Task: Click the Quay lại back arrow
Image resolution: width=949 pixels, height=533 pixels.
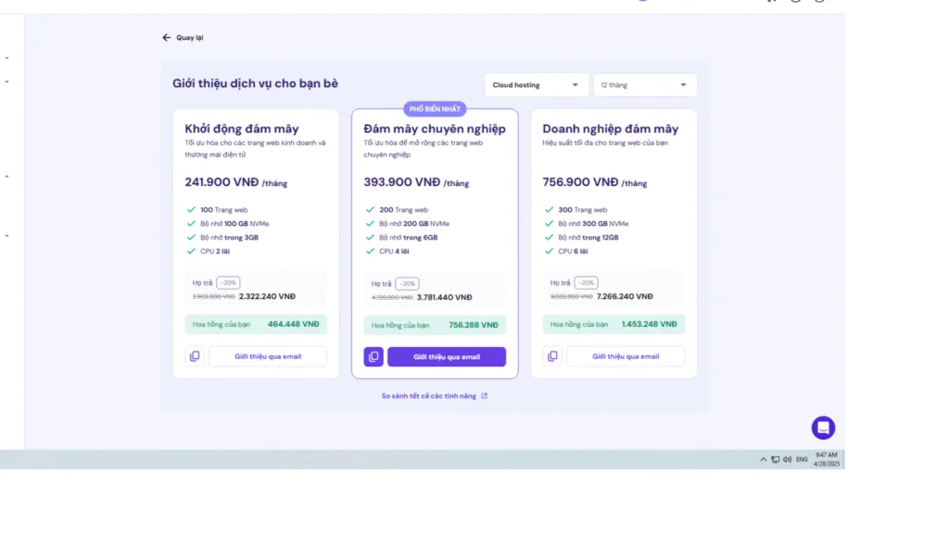Action: coord(167,37)
